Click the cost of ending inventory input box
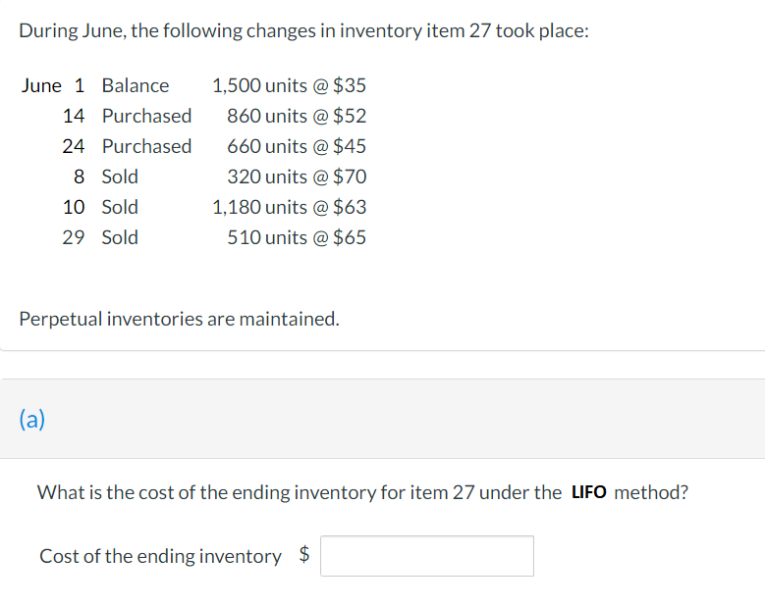This screenshot has width=765, height=606. point(426,556)
